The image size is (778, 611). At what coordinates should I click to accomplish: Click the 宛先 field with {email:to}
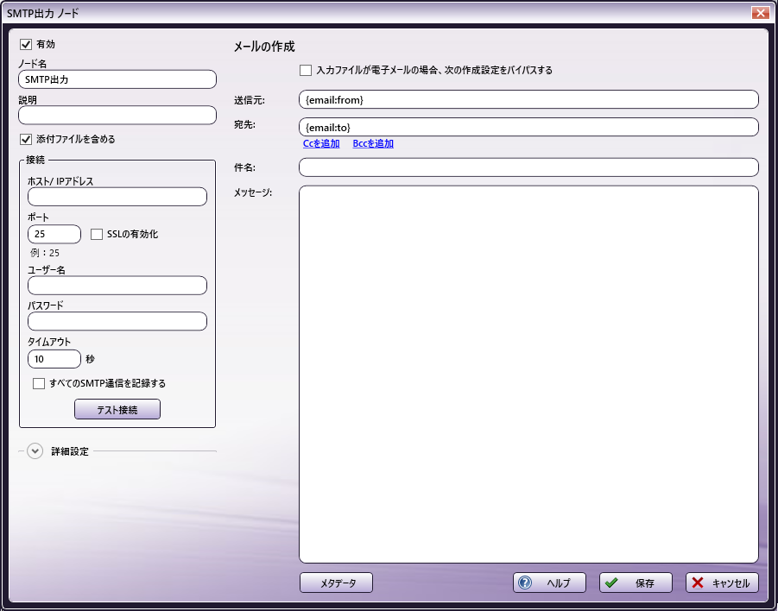pyautogui.click(x=529, y=127)
